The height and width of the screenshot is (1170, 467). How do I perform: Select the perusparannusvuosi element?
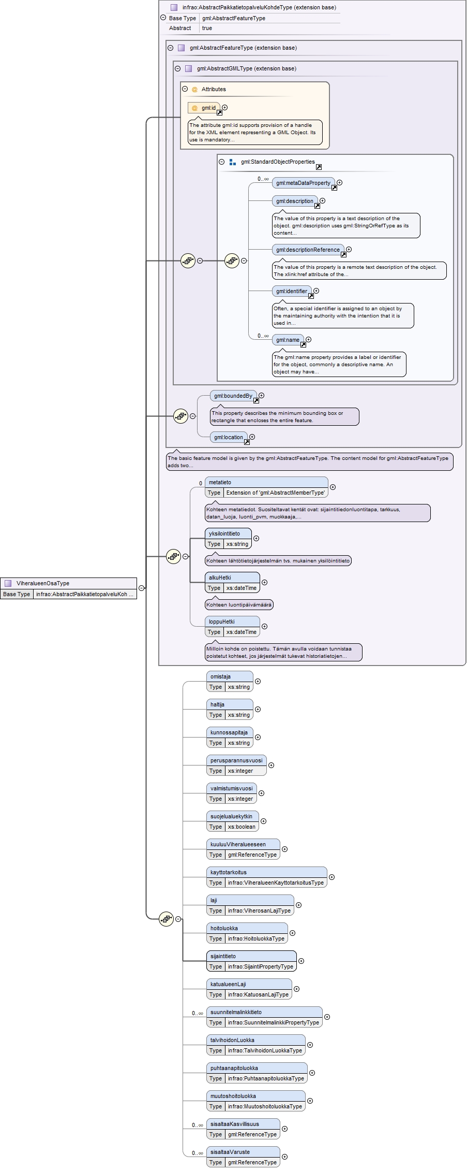point(236,765)
